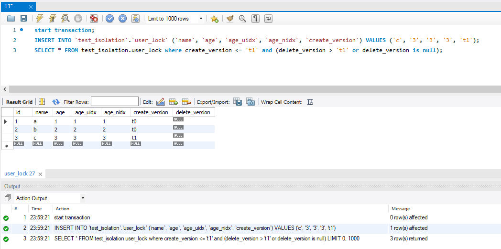This screenshot has width=501, height=249.
Task: Commit the transaction with the checkmark icon
Action: [110, 19]
